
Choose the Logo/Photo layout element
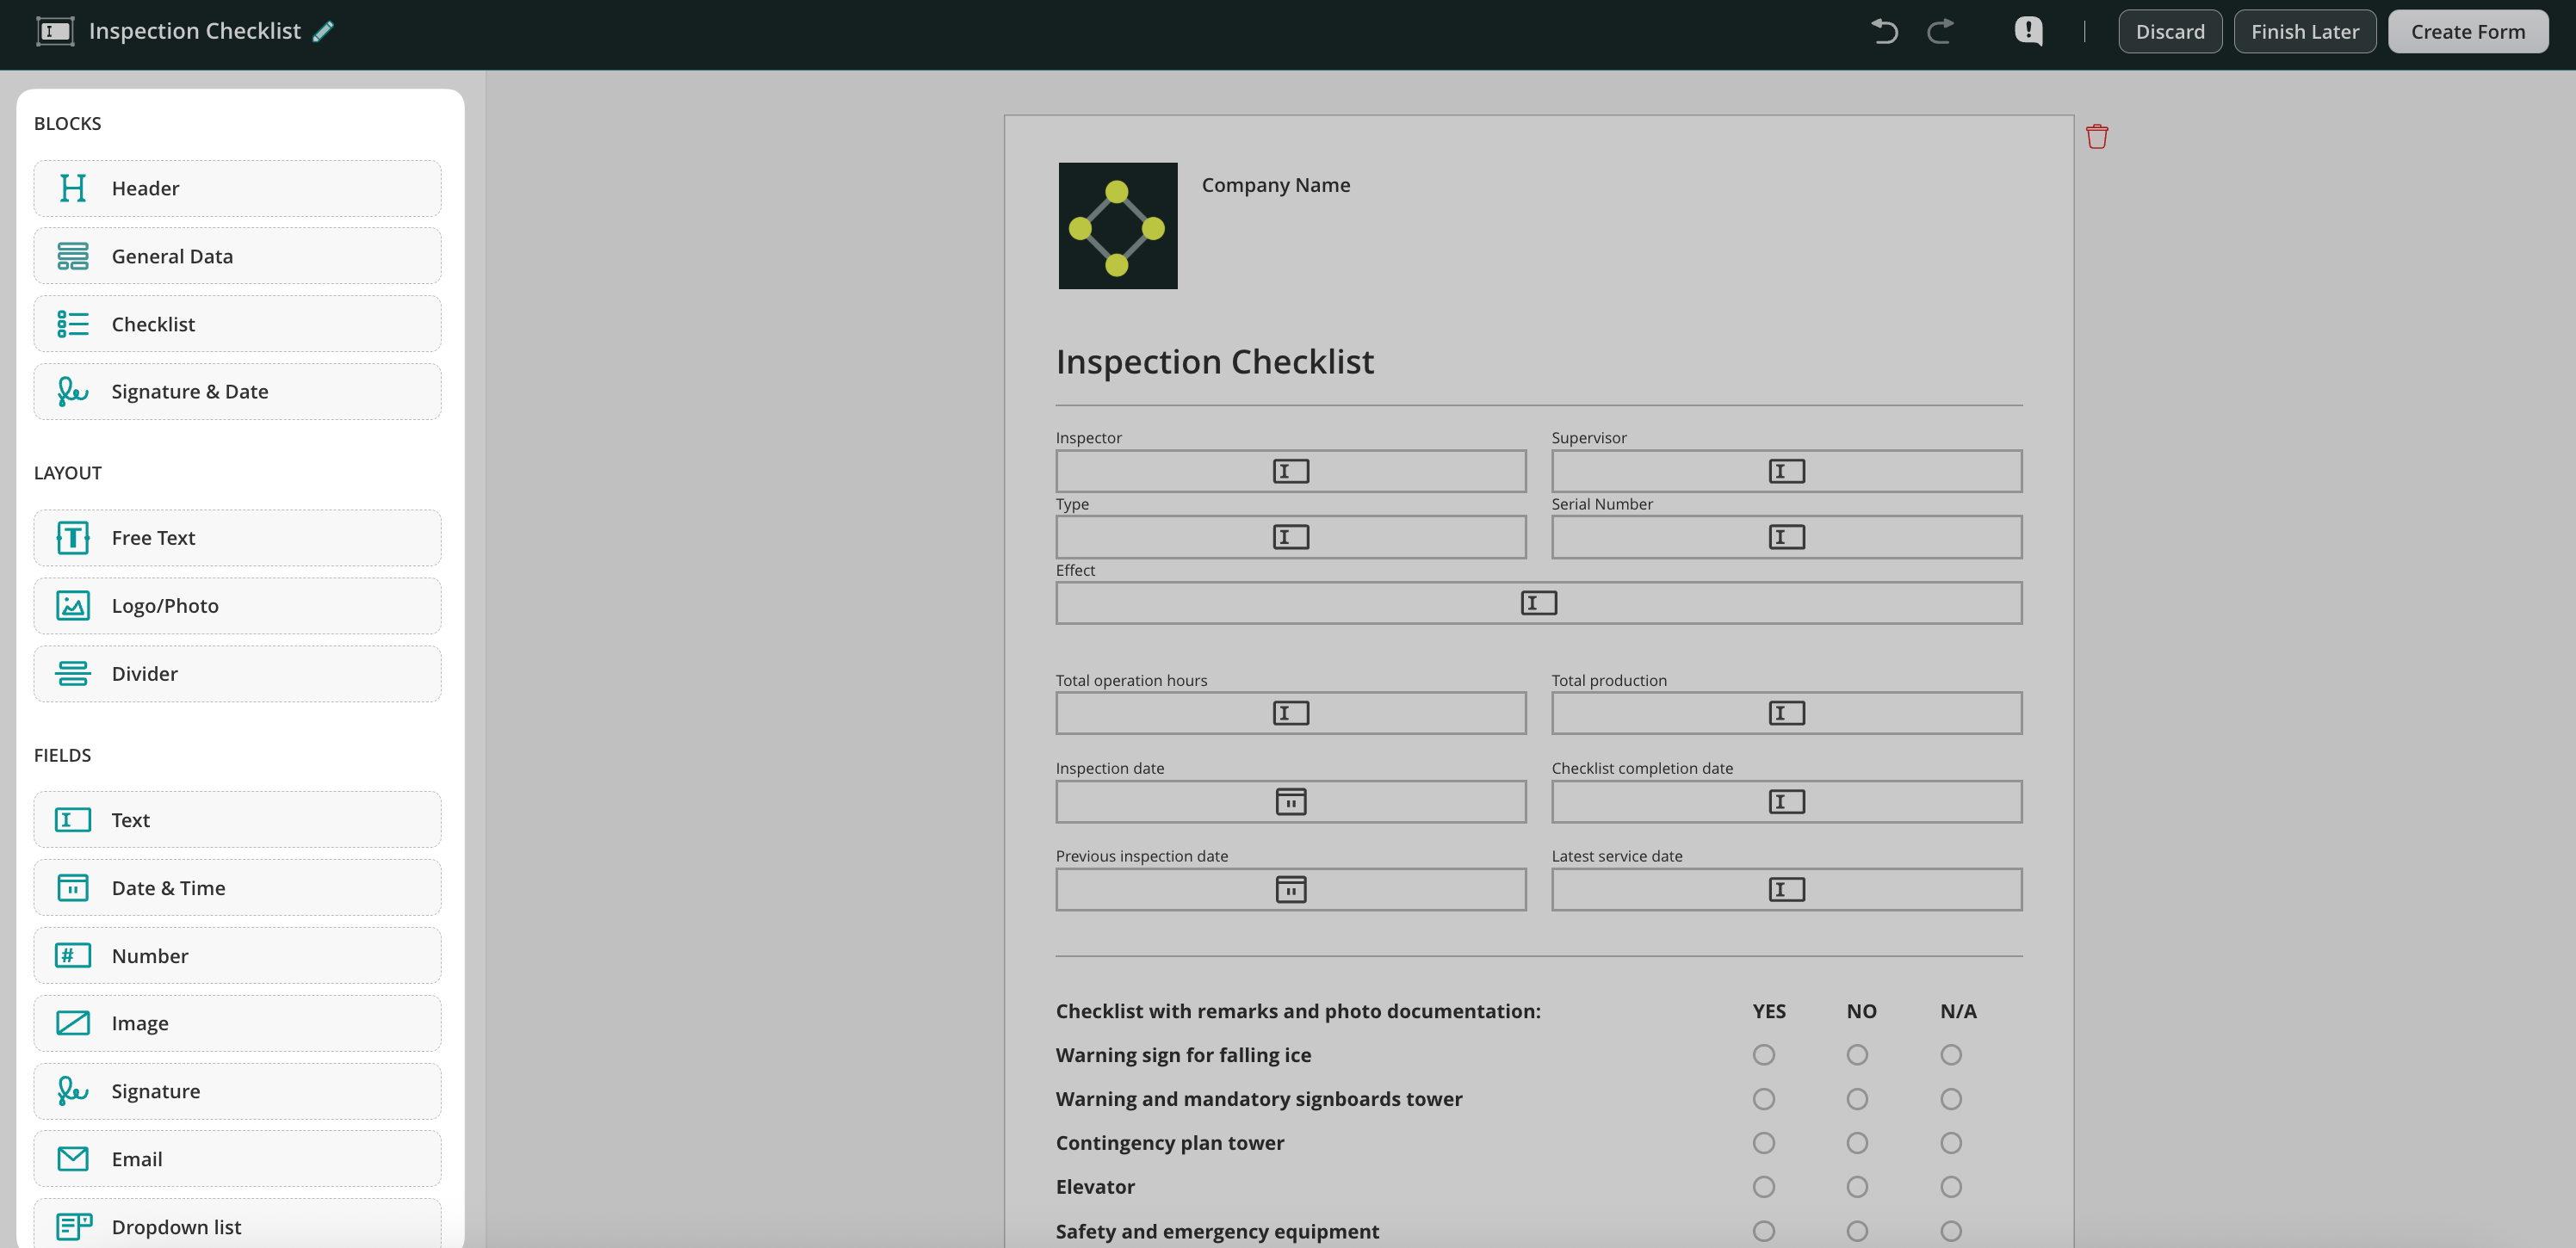click(237, 606)
